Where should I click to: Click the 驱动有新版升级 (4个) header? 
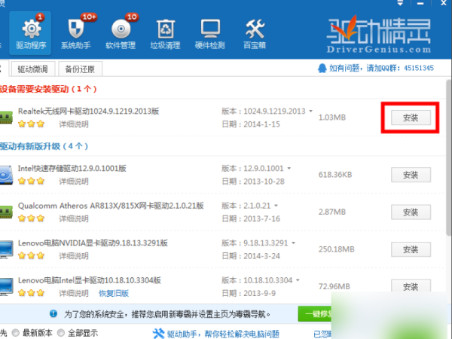pyautogui.click(x=44, y=146)
